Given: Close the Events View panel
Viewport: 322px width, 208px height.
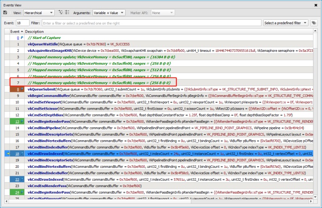Looking at the screenshot, I should pos(316,5).
